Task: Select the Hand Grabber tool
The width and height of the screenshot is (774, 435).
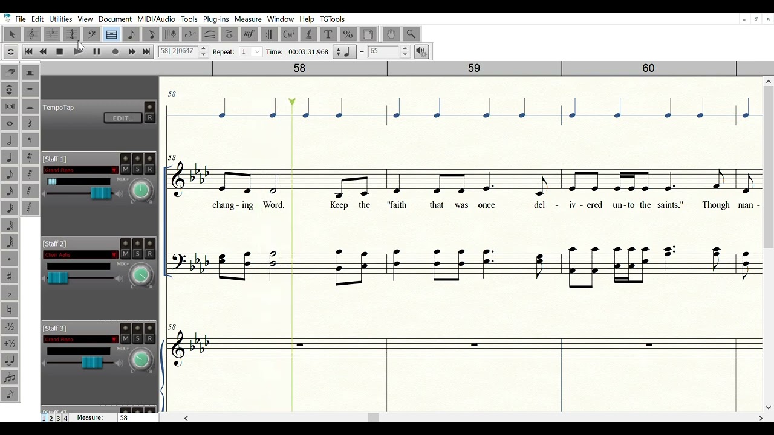Action: point(391,34)
